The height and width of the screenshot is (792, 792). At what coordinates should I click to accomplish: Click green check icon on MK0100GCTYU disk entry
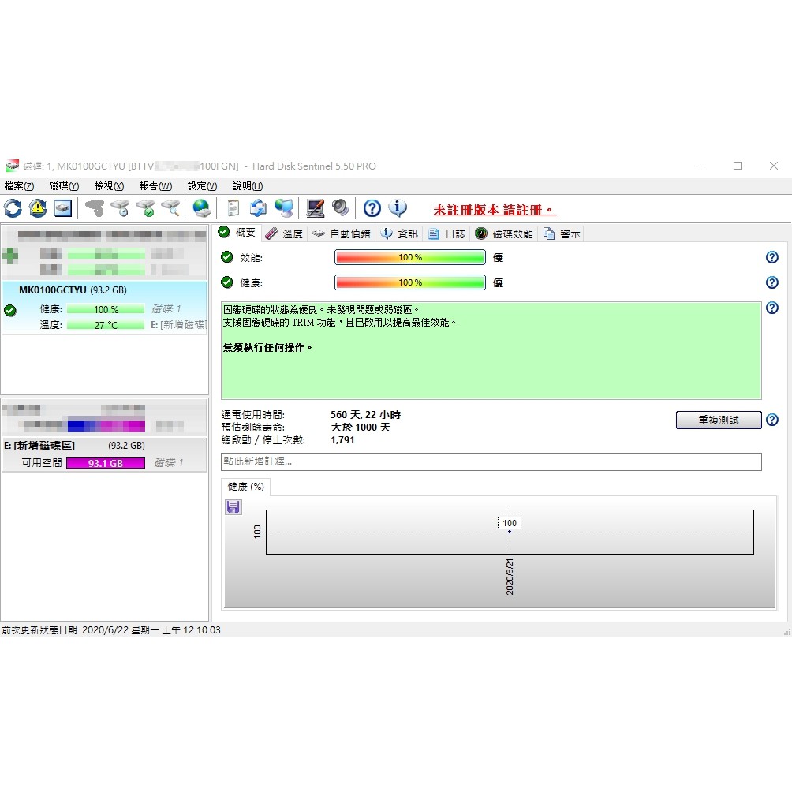[10, 310]
